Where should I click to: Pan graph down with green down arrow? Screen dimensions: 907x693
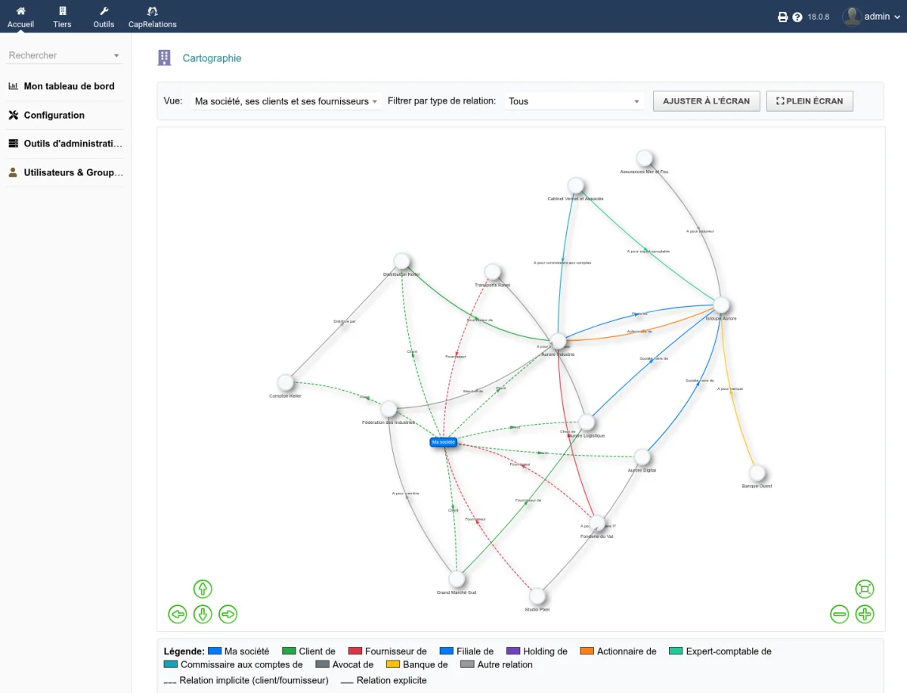click(x=203, y=614)
